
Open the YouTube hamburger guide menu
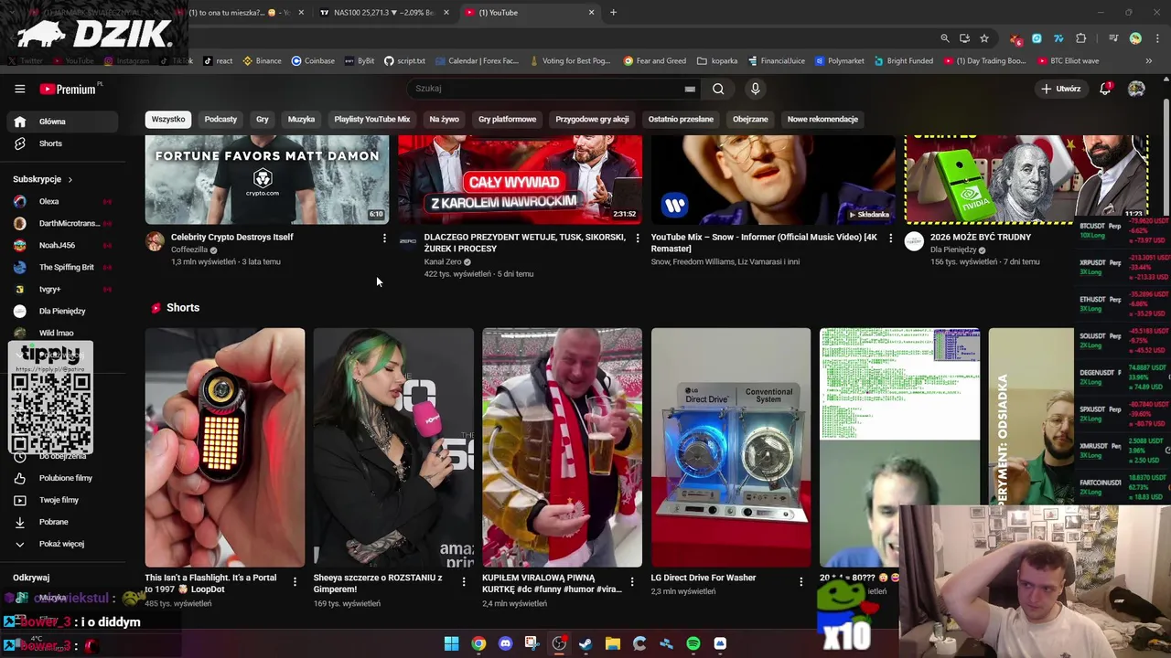coord(19,89)
